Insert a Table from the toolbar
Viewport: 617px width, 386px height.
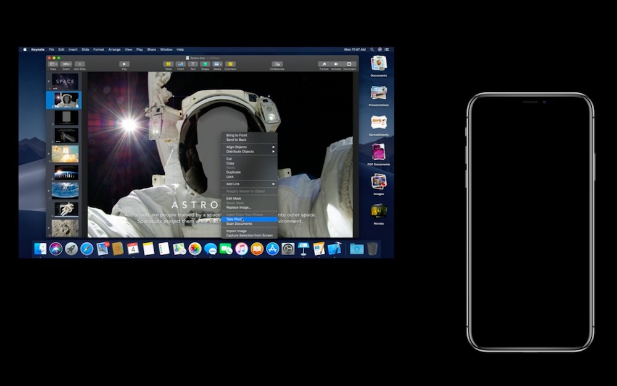(x=168, y=64)
